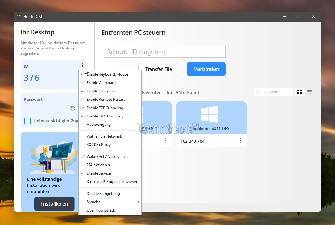
Task: Toggle Enable Keyboard/Mouse option
Action: click(x=110, y=74)
